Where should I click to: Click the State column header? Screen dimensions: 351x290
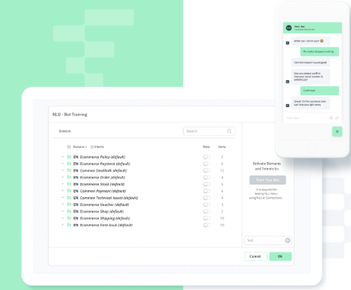(x=206, y=146)
